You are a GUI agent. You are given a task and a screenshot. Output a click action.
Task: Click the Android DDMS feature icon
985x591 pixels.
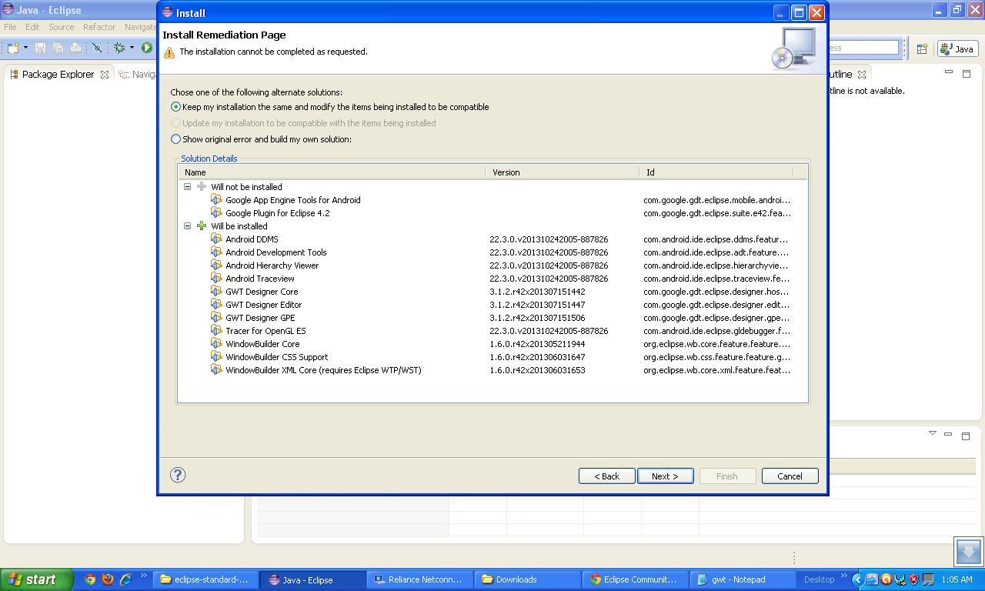pyautogui.click(x=216, y=239)
